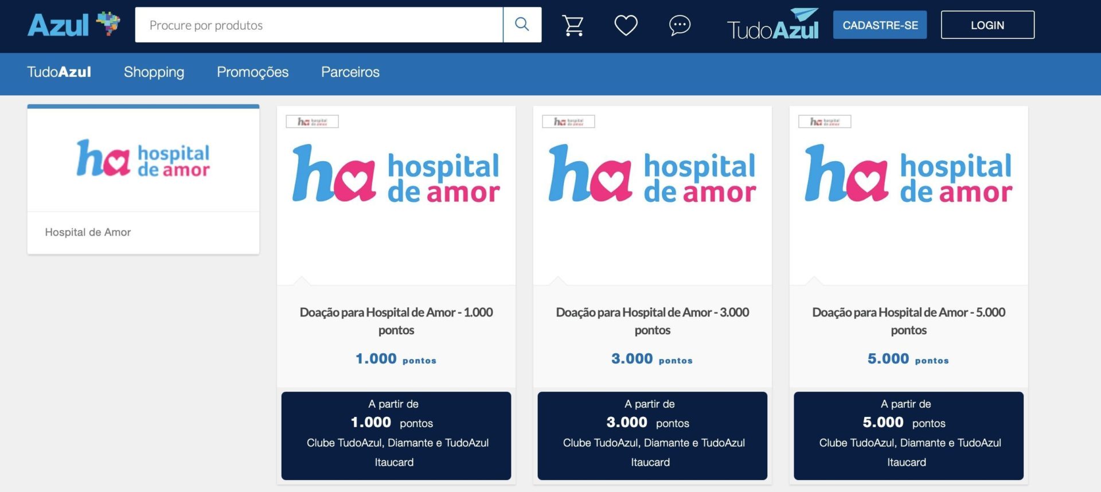The image size is (1101, 492).
Task: Click the small partner badge on 5.000 pontos card
Action: tap(825, 122)
